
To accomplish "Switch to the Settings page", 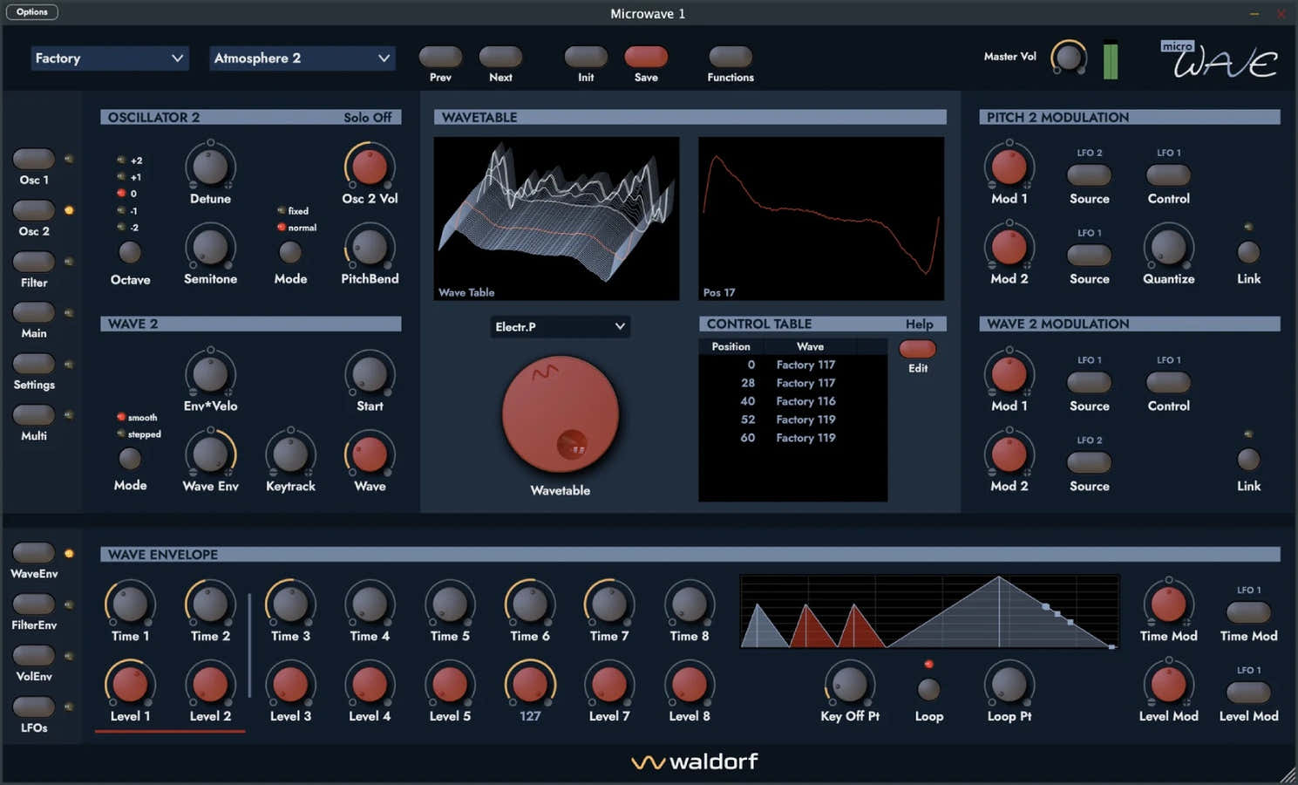I will (34, 364).
